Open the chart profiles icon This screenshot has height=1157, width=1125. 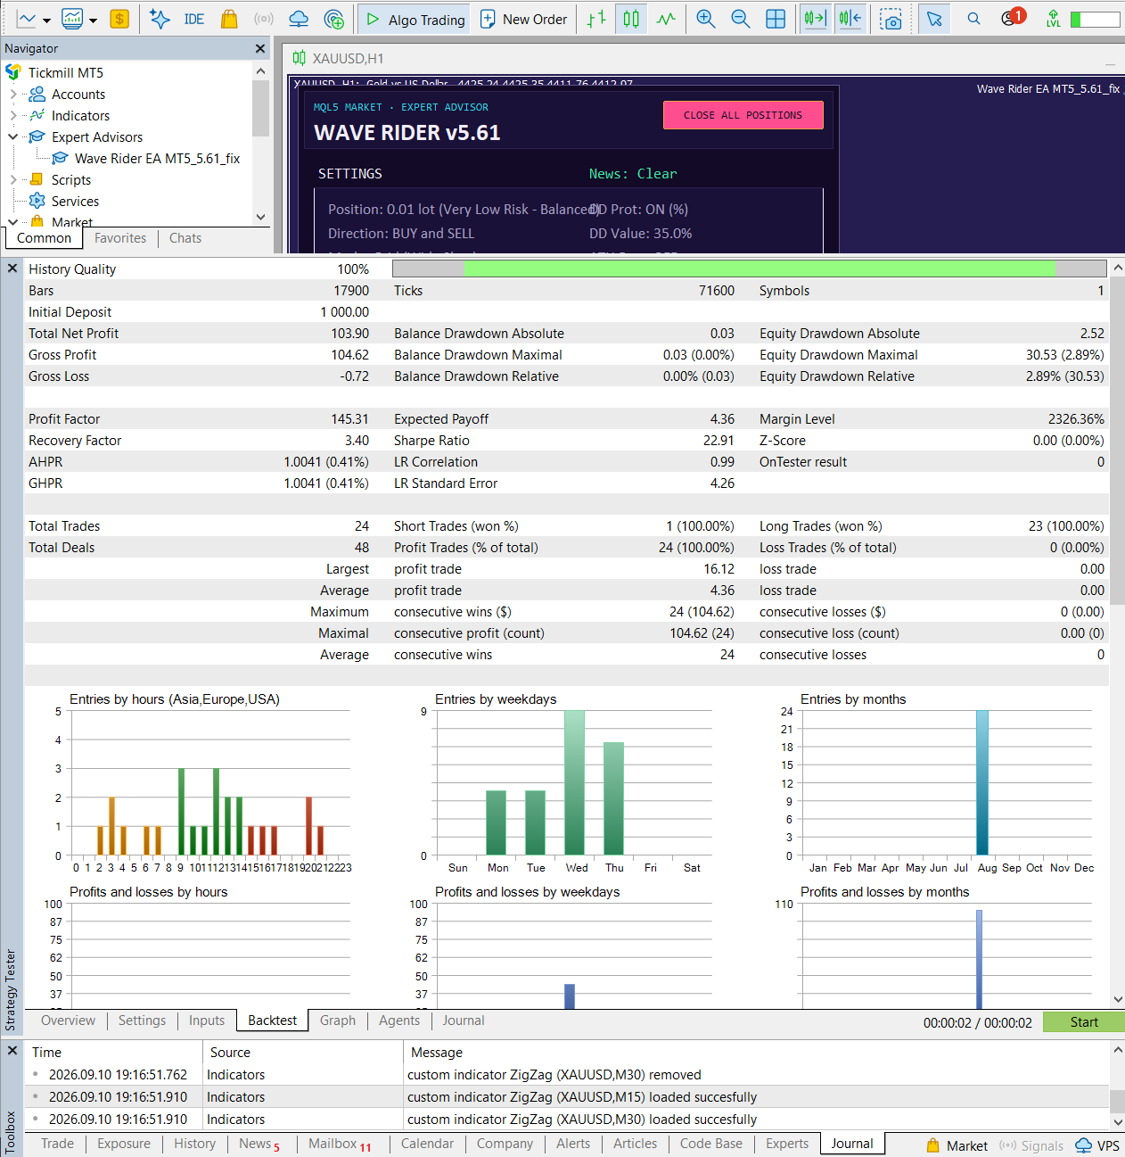tap(73, 19)
